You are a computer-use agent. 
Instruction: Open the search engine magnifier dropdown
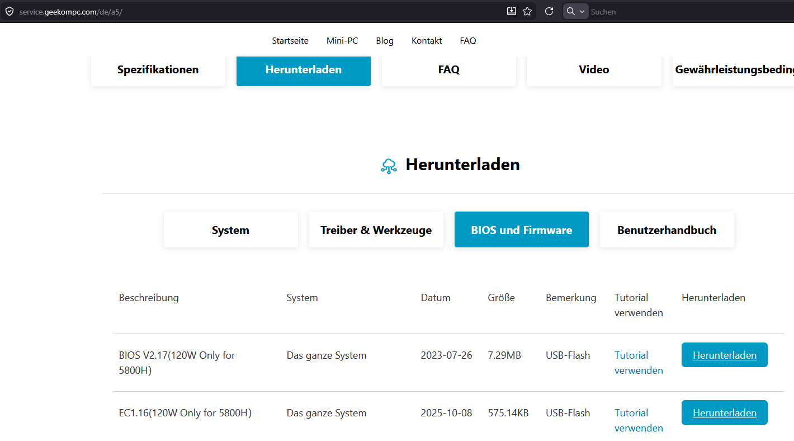coord(575,11)
